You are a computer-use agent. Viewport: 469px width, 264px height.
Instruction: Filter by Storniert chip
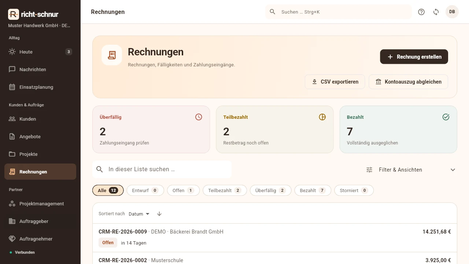click(x=354, y=190)
